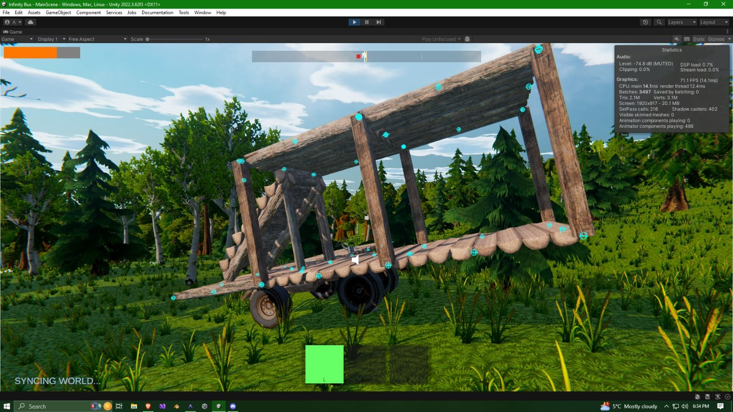Click the circled checkmark activity status icon
733x412 pixels.
click(728, 397)
